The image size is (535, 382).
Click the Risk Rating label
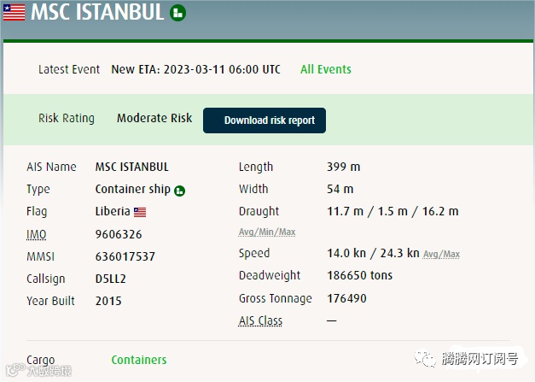click(x=67, y=118)
